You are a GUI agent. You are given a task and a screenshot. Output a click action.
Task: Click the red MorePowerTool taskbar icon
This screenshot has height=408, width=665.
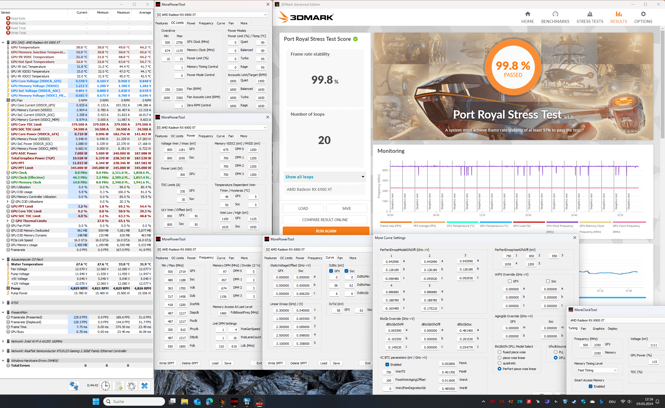click(235, 401)
